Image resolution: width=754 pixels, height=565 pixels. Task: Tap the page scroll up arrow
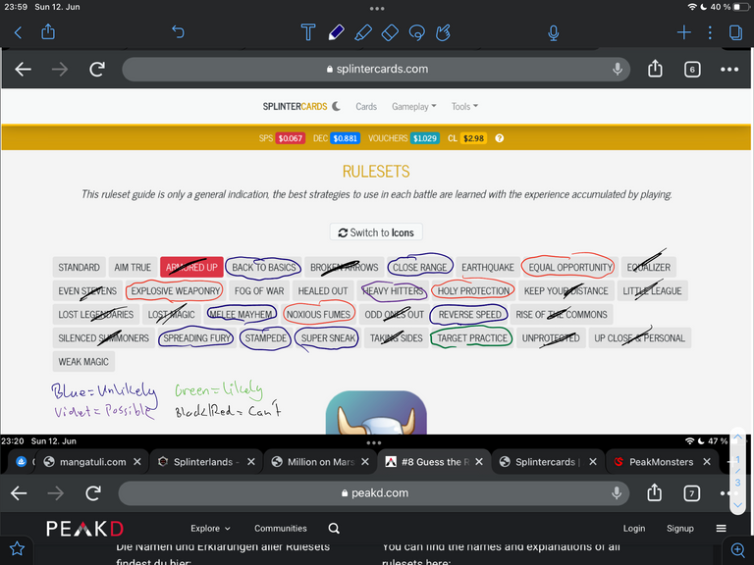(x=737, y=438)
